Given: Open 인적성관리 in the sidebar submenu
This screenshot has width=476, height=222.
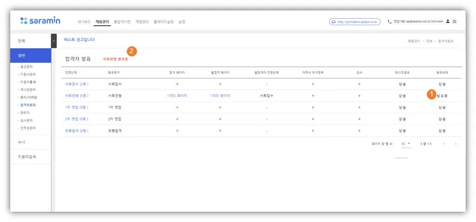Looking at the screenshot, I should (x=27, y=128).
